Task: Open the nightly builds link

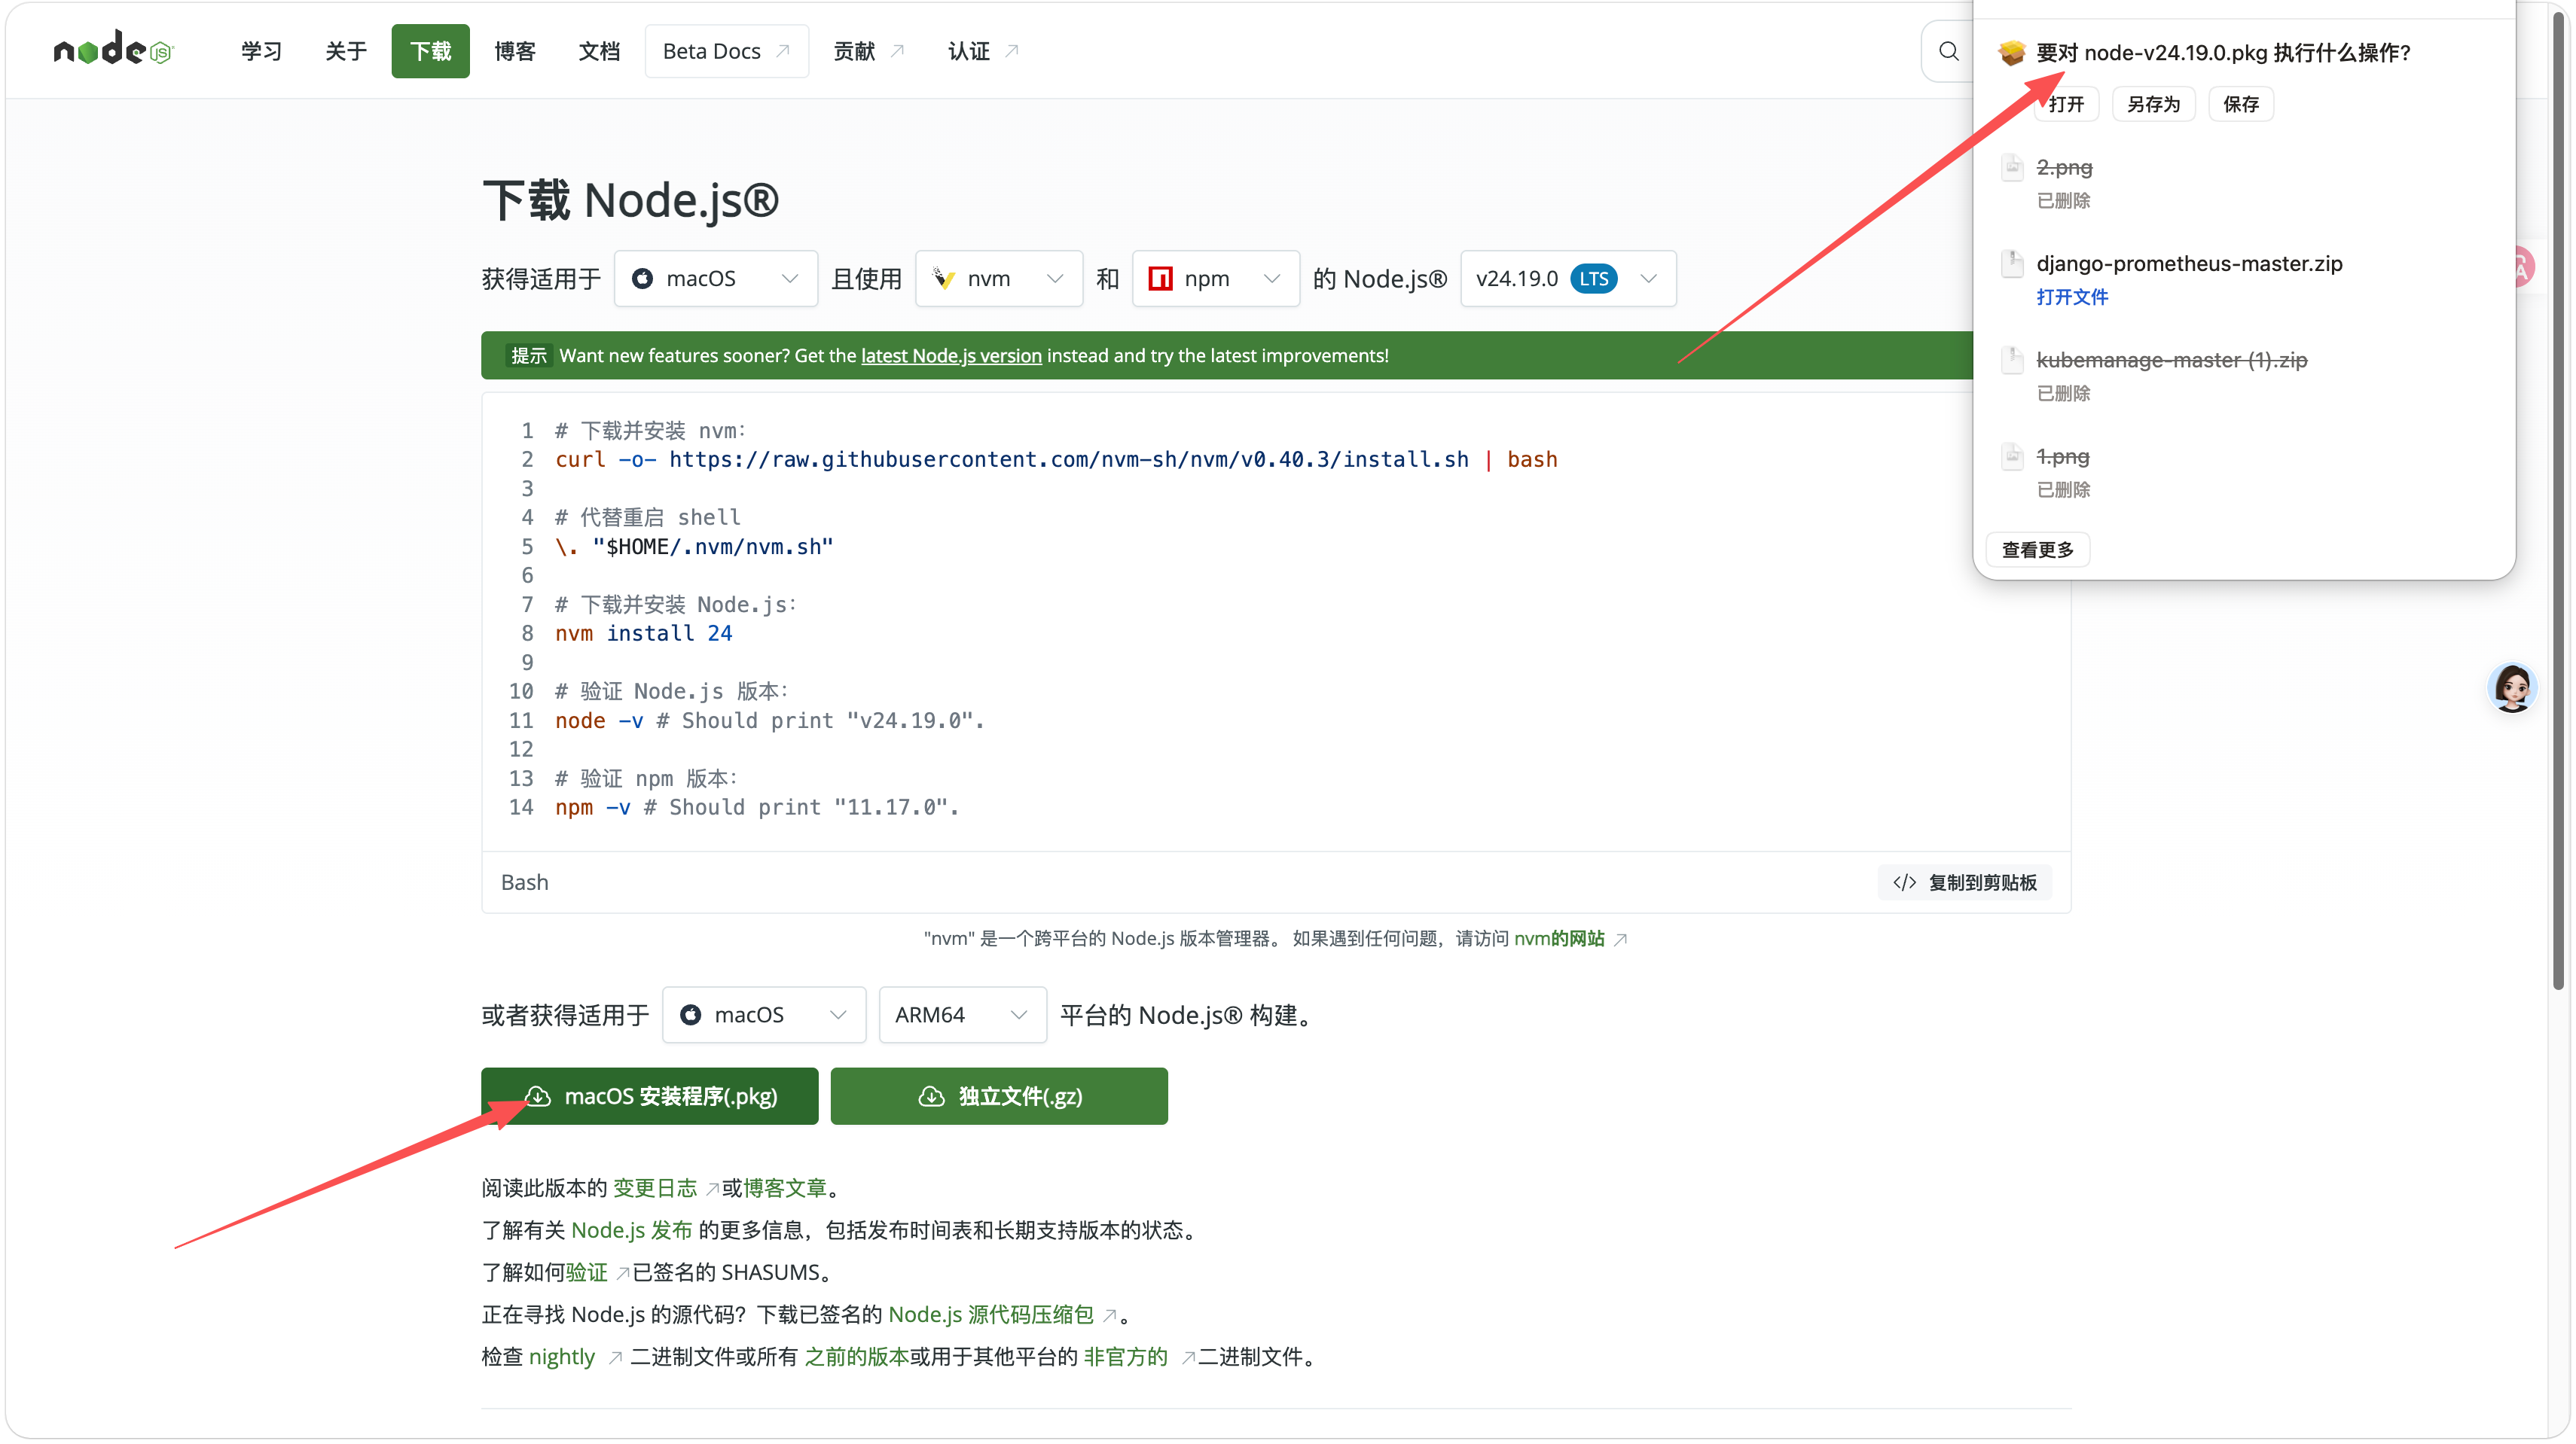Action: pos(561,1356)
